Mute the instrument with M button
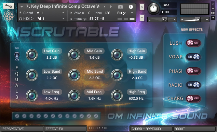Image resolution: width=217 pixels, height=132 pixels. click(x=142, y=18)
